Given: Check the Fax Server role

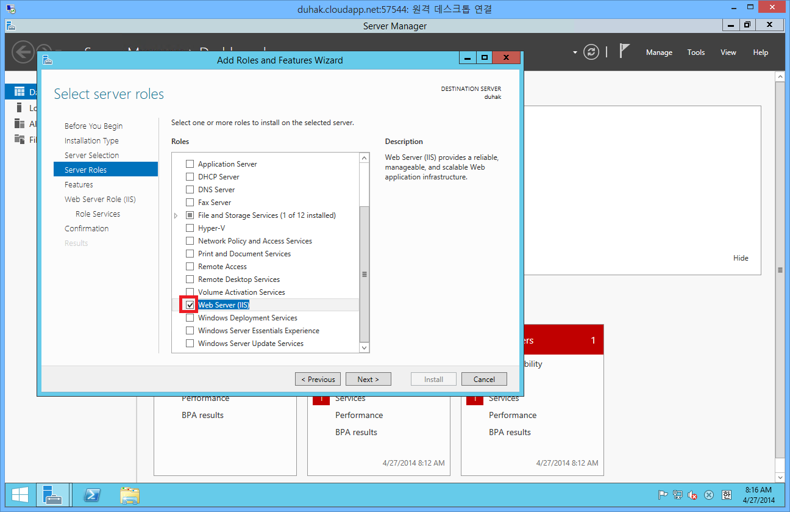Looking at the screenshot, I should click(x=190, y=203).
